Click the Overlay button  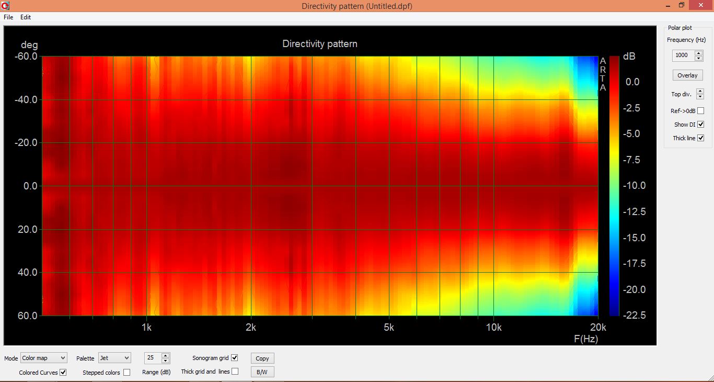(687, 75)
